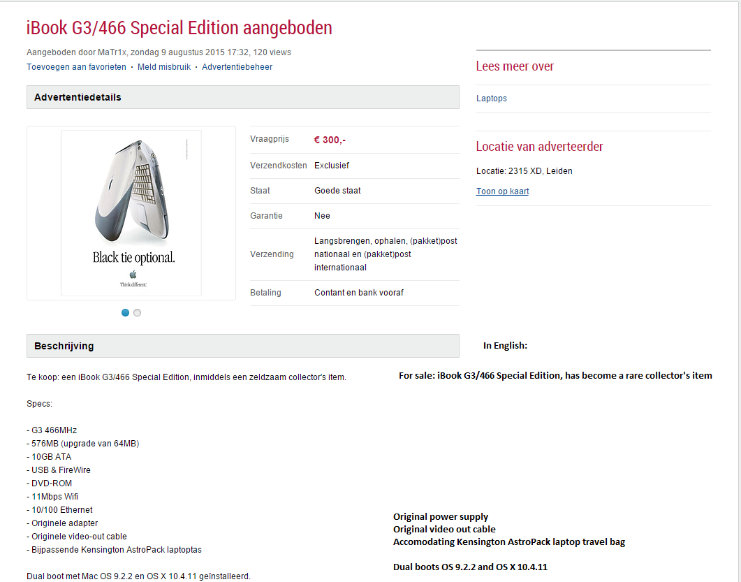The image size is (741, 582).
Task: Click the Goede staat condition value
Action: click(337, 191)
